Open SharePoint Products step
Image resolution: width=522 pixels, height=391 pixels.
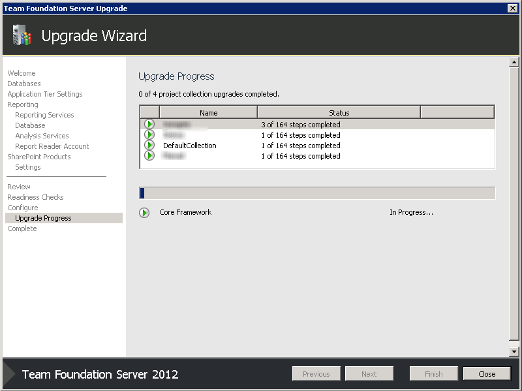coord(39,157)
